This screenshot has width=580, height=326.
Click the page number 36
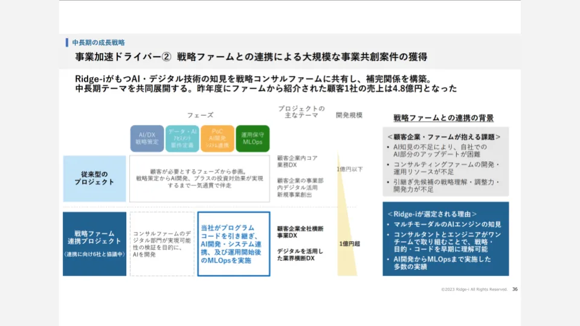click(515, 289)
